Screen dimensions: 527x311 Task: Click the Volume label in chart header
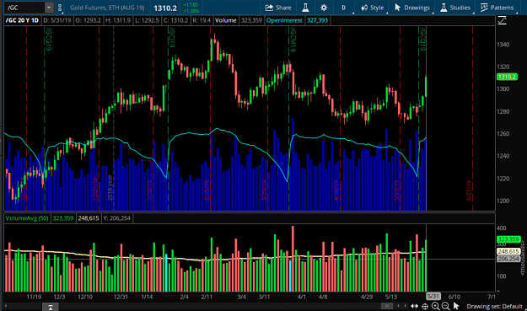point(225,20)
